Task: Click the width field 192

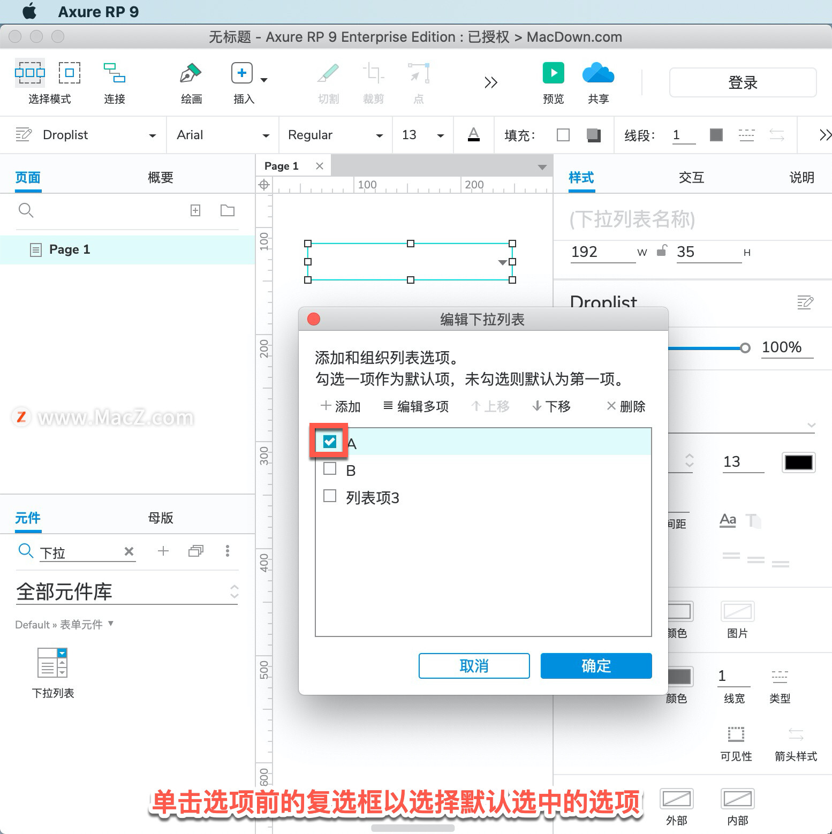Action: [x=603, y=252]
